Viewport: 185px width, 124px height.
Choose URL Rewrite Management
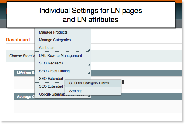62,55
